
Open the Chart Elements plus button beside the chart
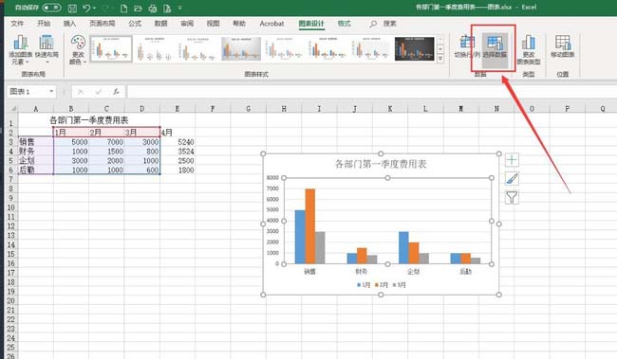tap(512, 160)
